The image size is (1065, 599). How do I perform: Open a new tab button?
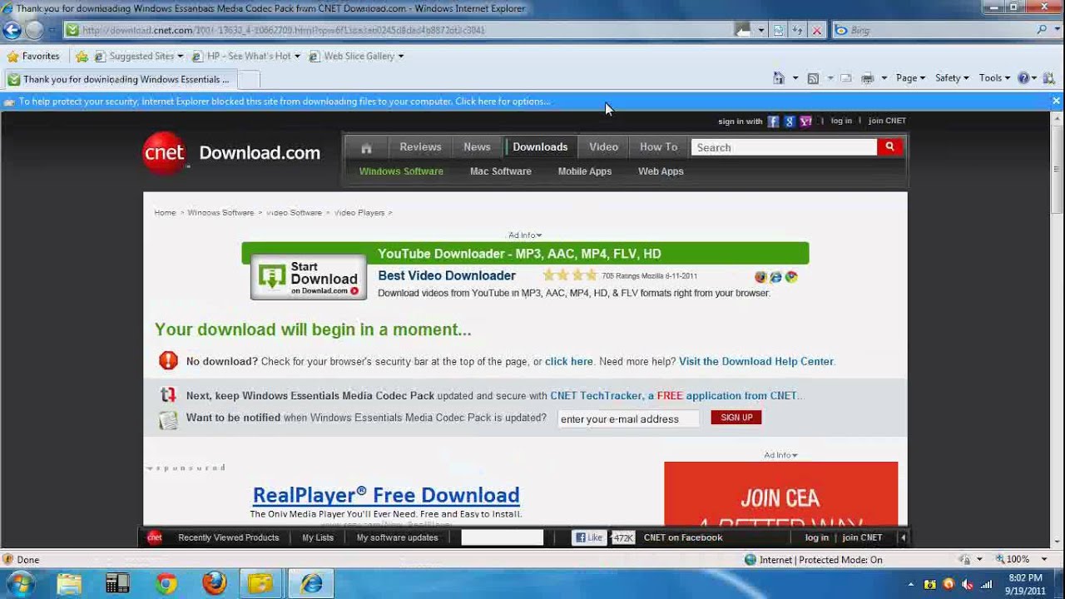(x=249, y=80)
